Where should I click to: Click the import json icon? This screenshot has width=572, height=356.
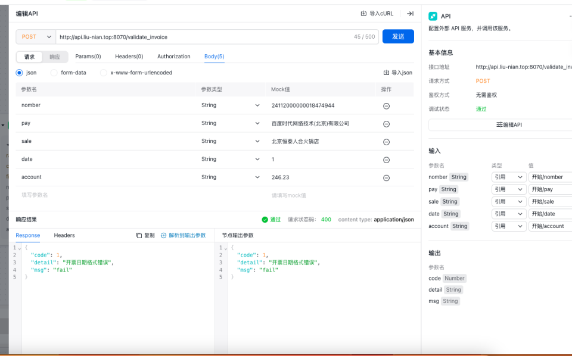click(386, 73)
